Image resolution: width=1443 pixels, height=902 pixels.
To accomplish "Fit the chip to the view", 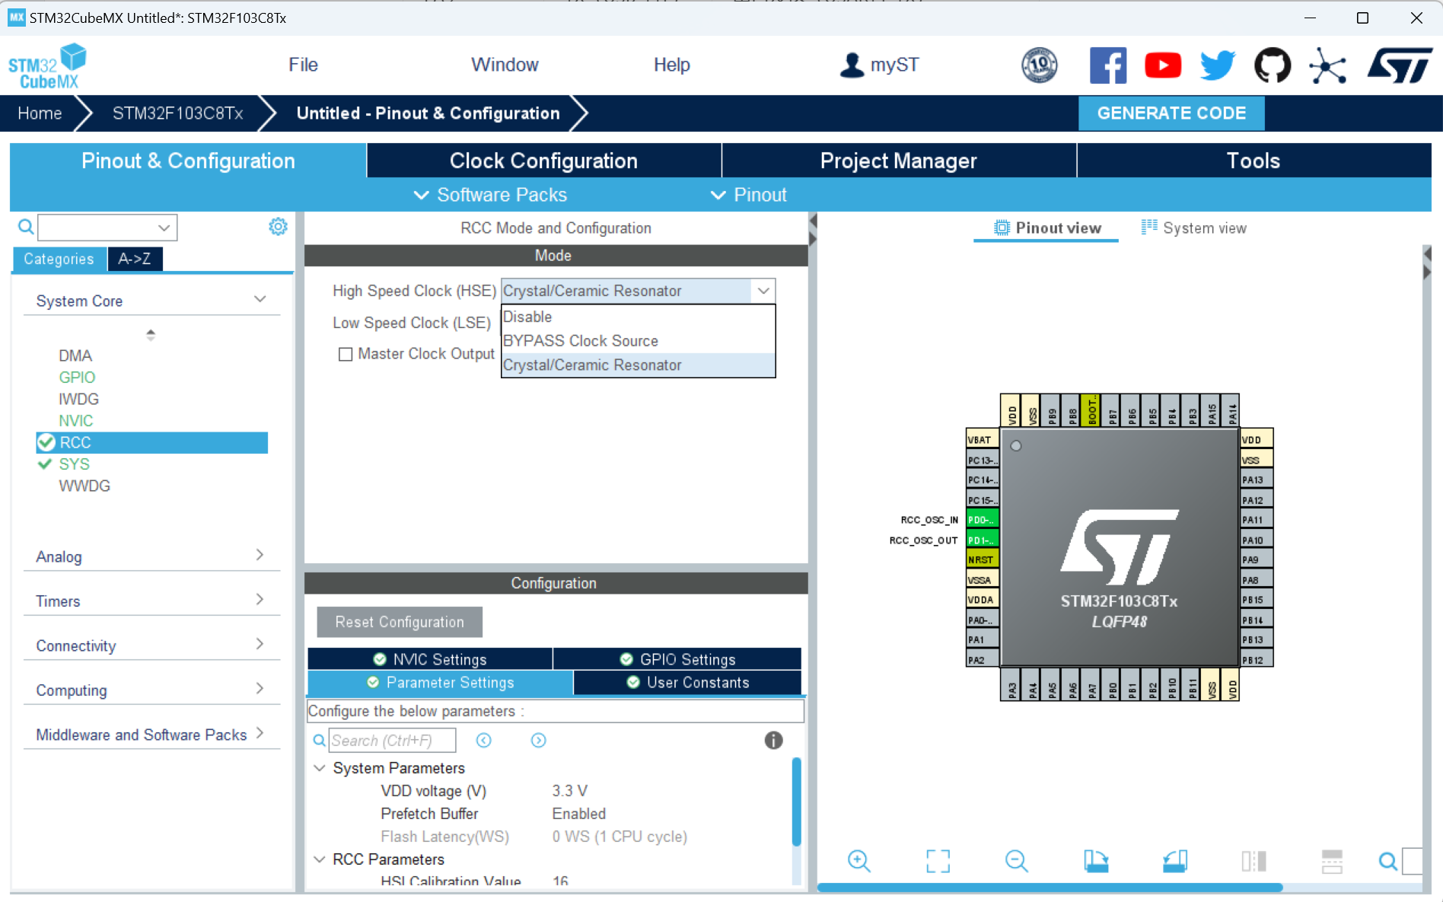I will tap(938, 861).
